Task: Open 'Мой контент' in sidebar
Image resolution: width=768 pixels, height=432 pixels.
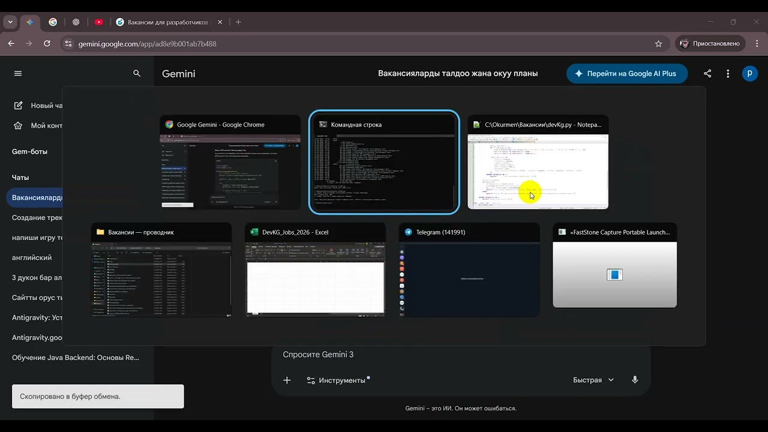Action: (38, 125)
